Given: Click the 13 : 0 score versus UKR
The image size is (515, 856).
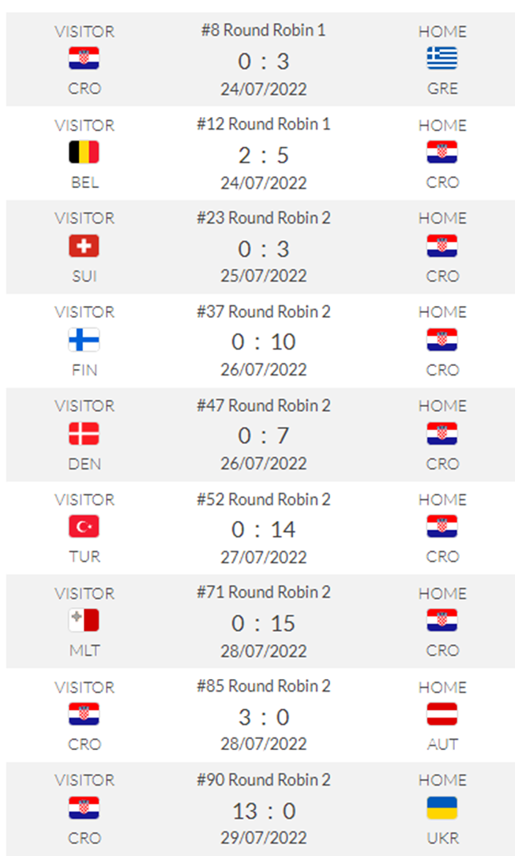Looking at the screenshot, I should click(x=264, y=811).
